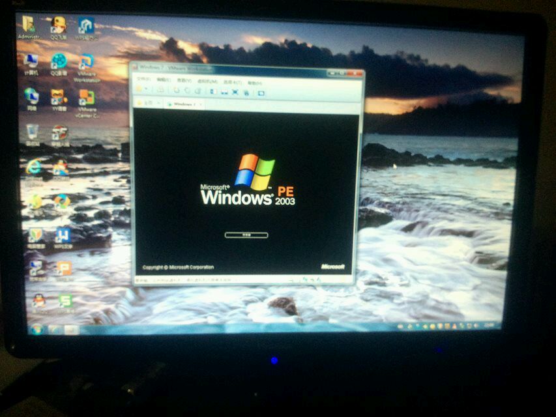556x417 pixels.
Task: Switch to the home tab in VMware
Action: [x=147, y=103]
